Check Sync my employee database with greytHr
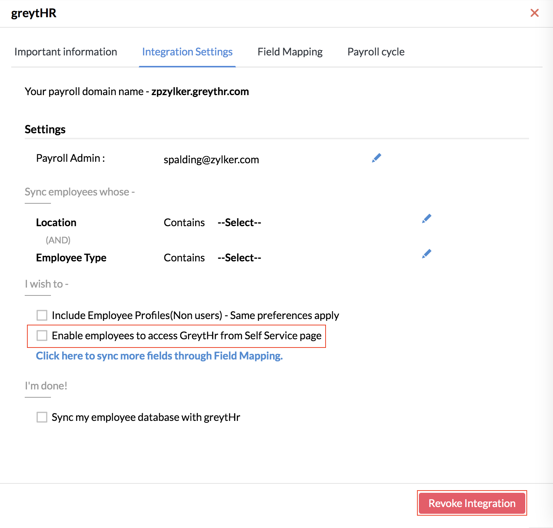Viewport: 553px width, 528px height. point(42,417)
